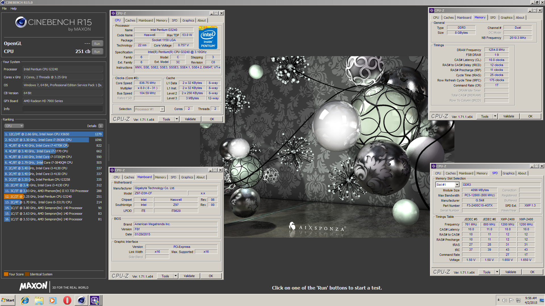The height and width of the screenshot is (306, 545).
Task: Select the Core i7-4770K ranking entry
Action: pyautogui.click(x=53, y=145)
